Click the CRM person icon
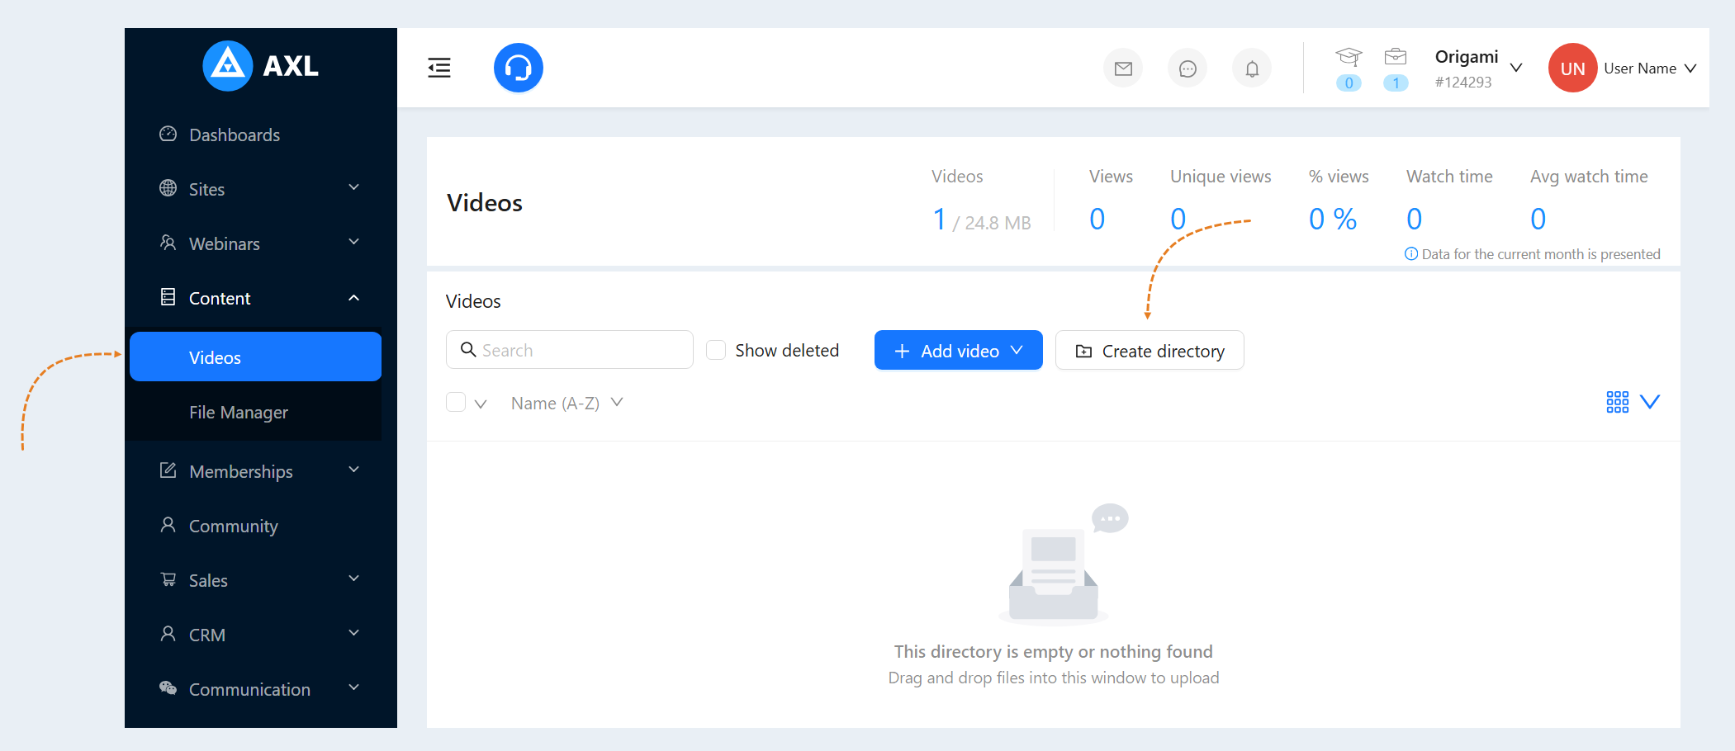The height and width of the screenshot is (751, 1735). [x=168, y=634]
